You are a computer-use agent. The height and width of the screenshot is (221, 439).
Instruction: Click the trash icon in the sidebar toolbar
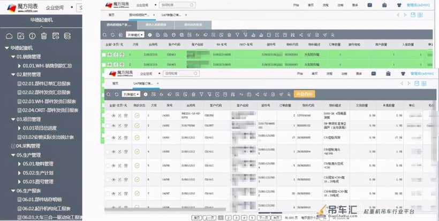click(x=44, y=36)
